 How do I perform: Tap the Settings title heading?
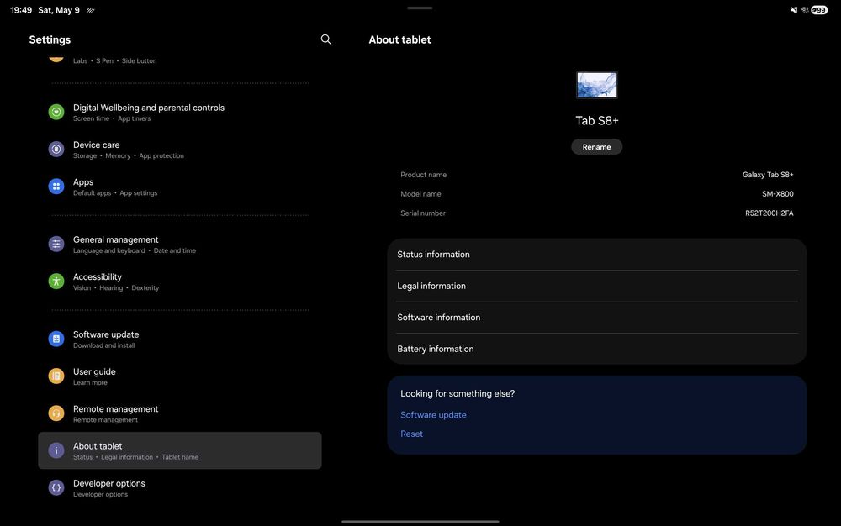pos(50,39)
